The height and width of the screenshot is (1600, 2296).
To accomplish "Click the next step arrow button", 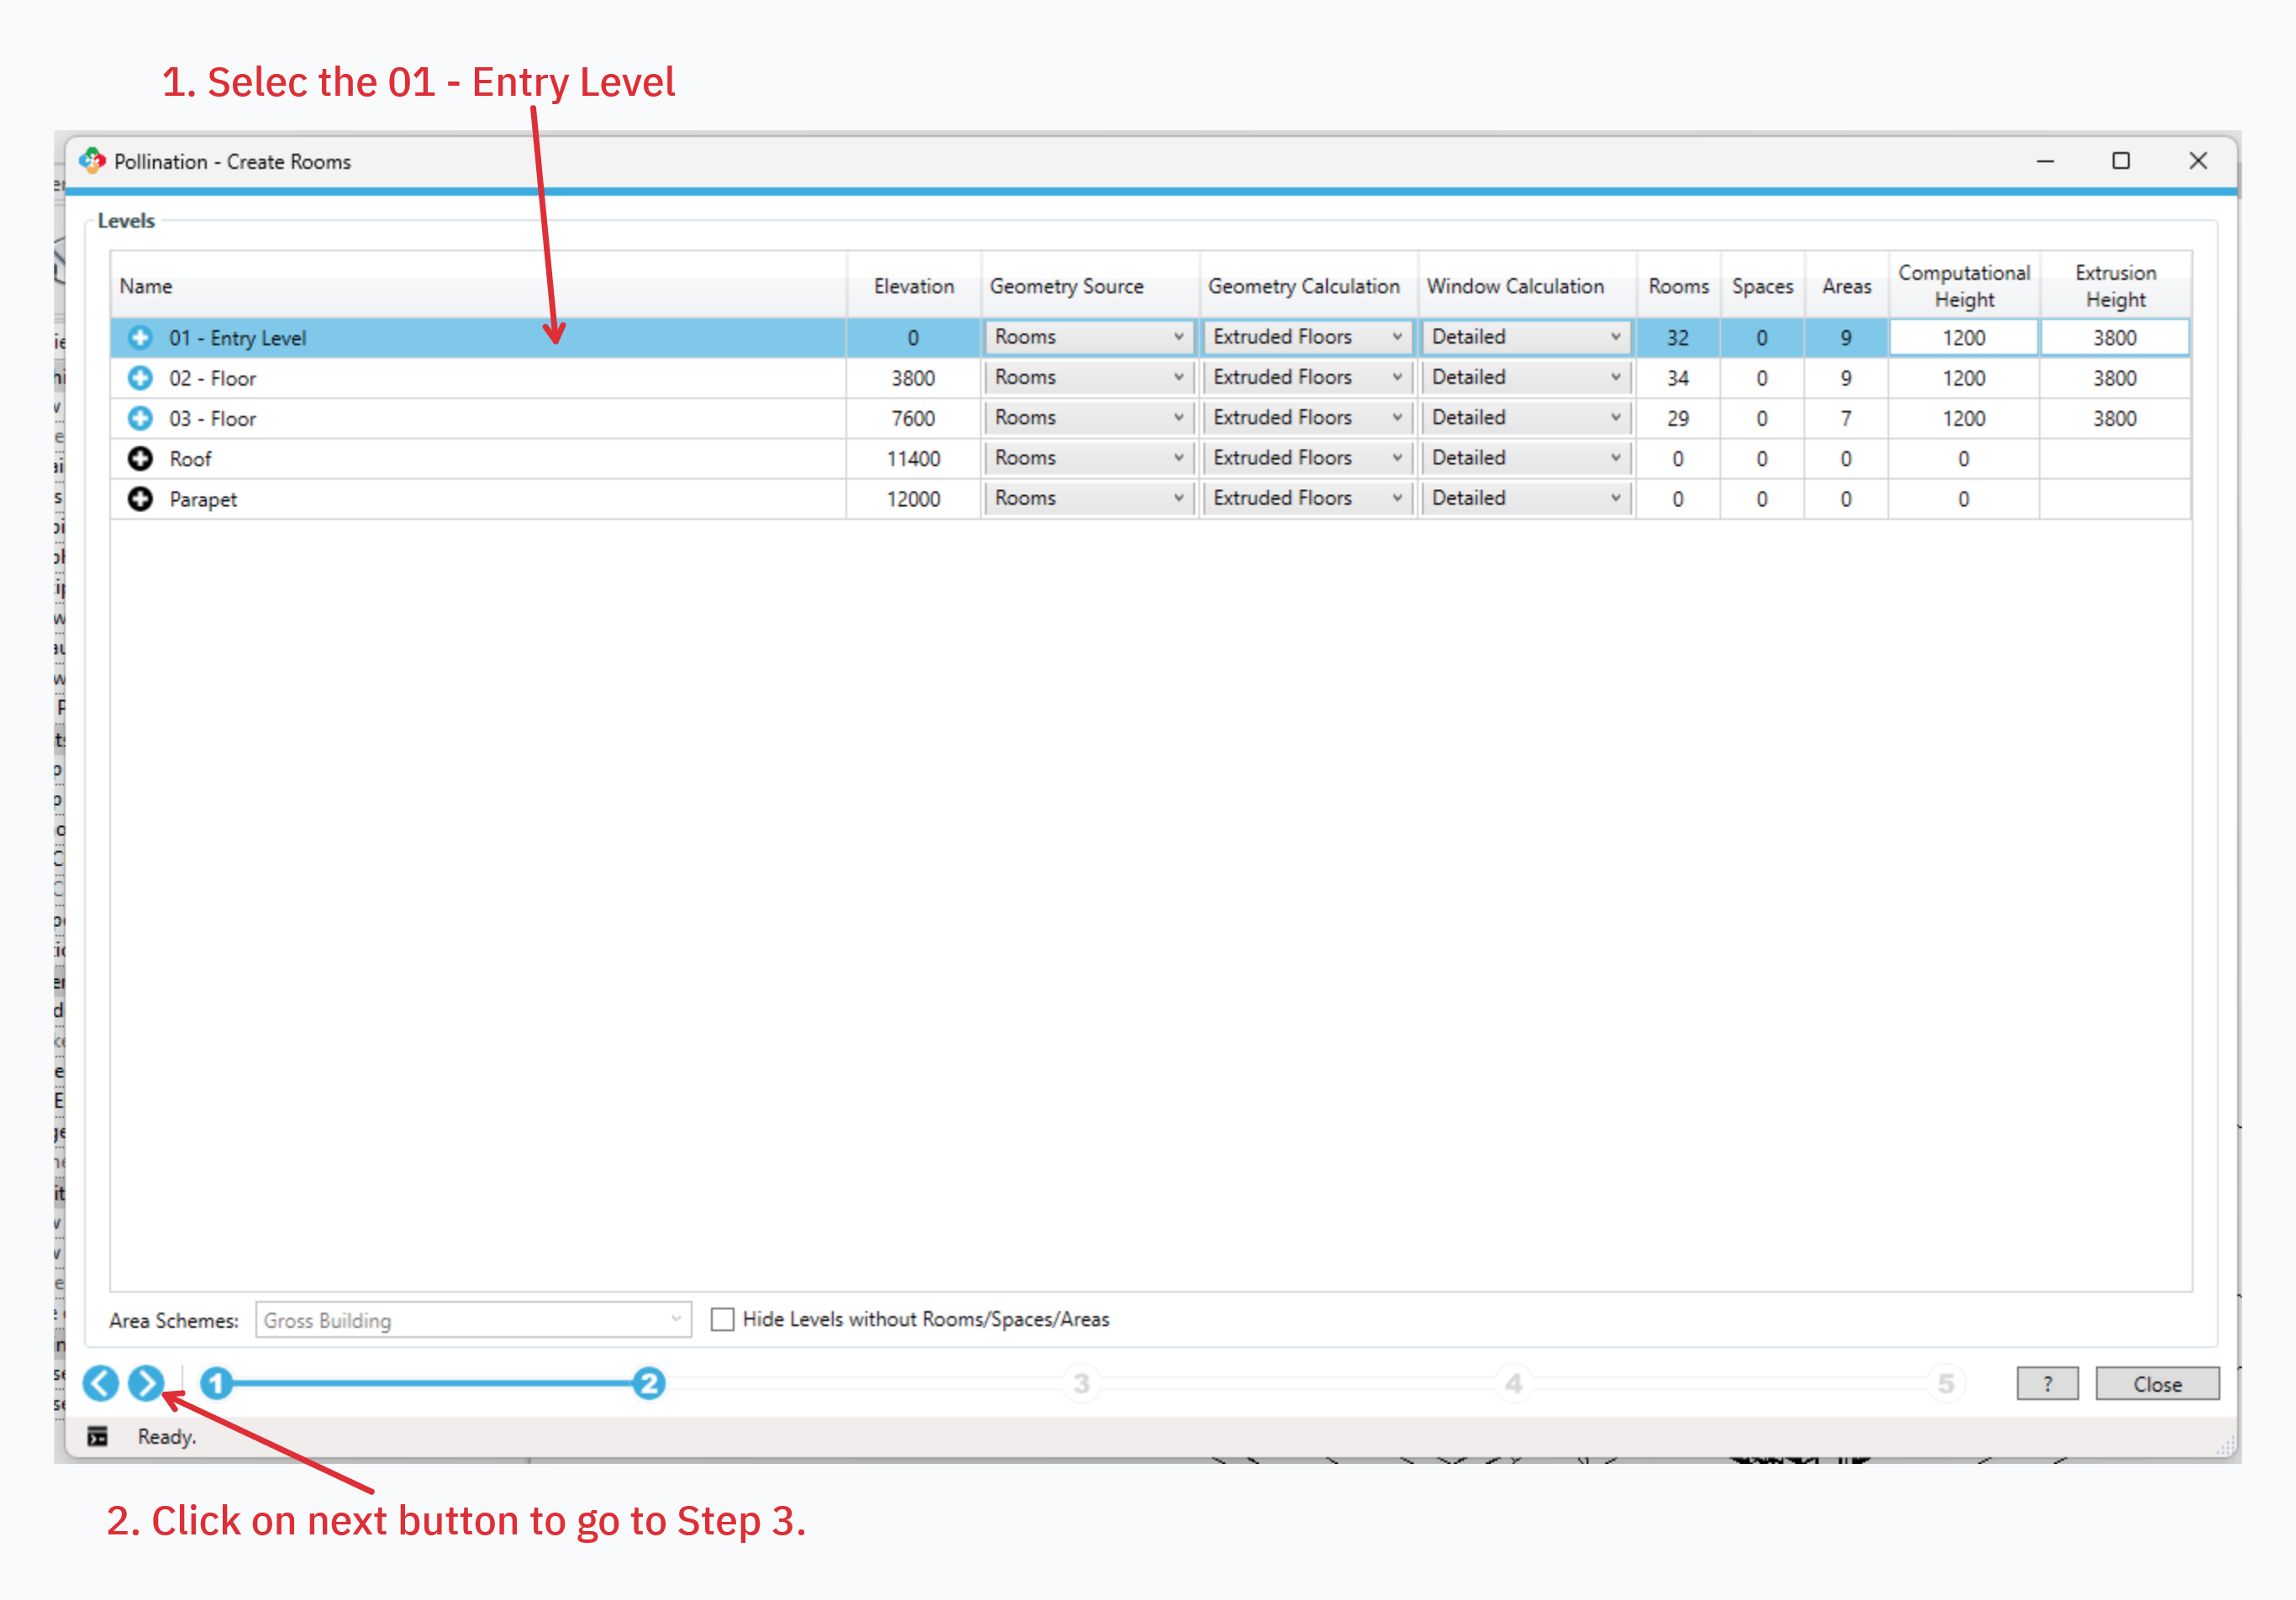I will [146, 1383].
